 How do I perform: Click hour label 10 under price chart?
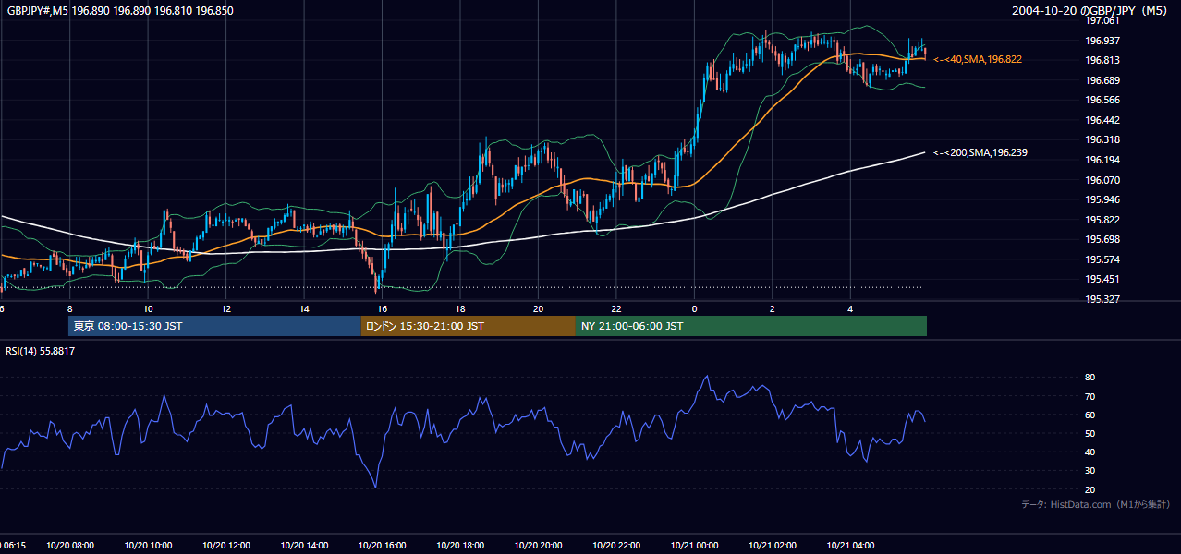point(148,308)
